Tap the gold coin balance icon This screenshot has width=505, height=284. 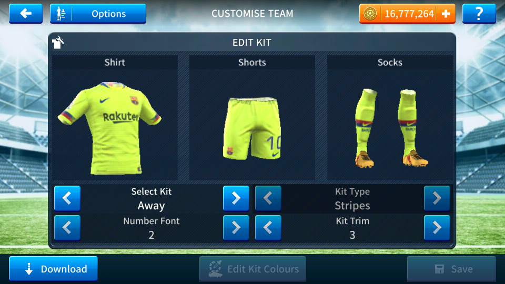pos(370,14)
